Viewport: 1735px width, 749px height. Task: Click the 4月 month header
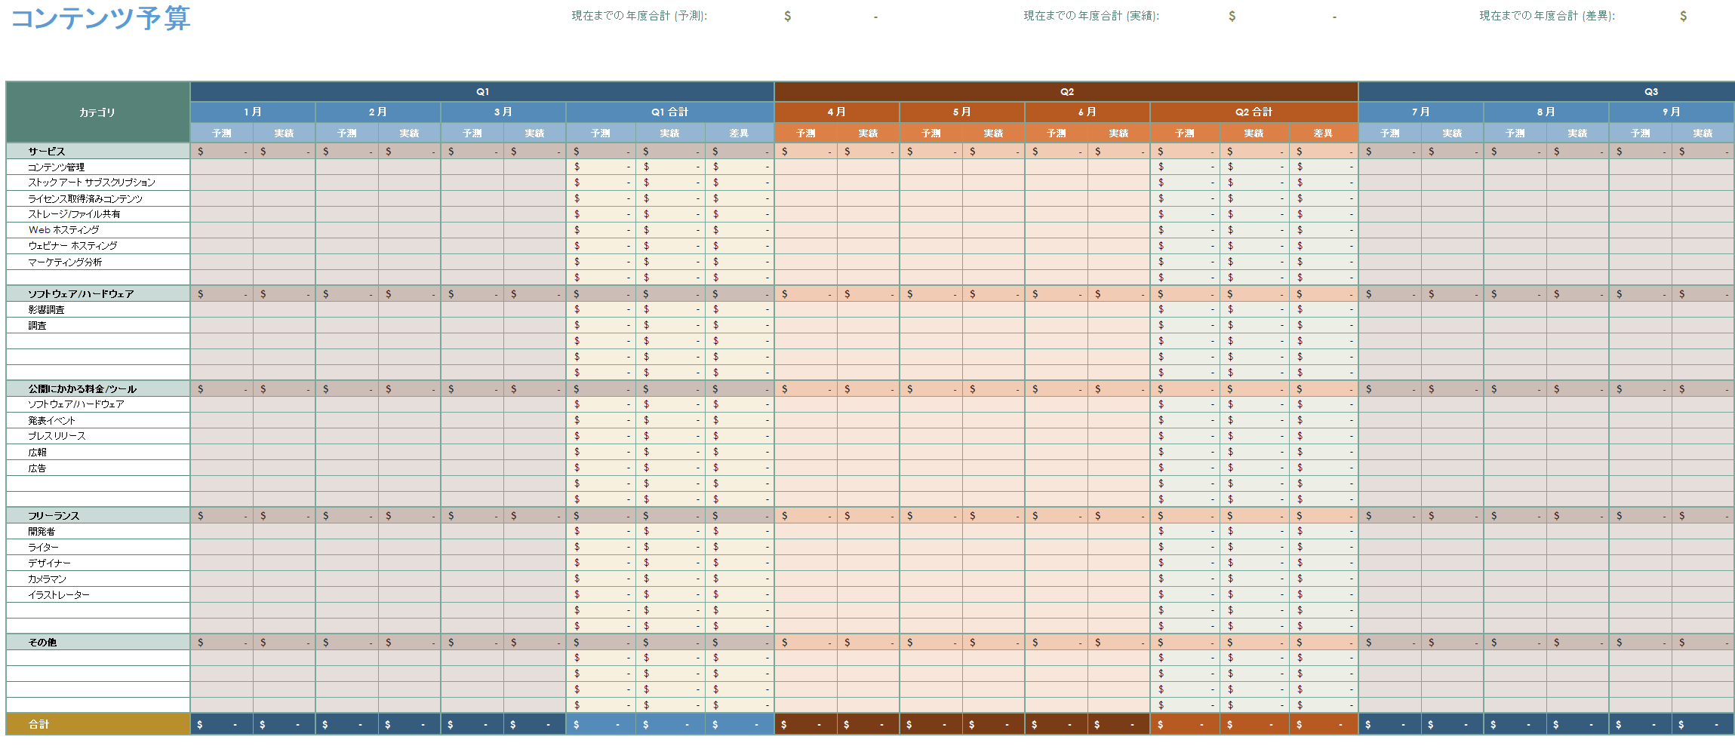(836, 112)
